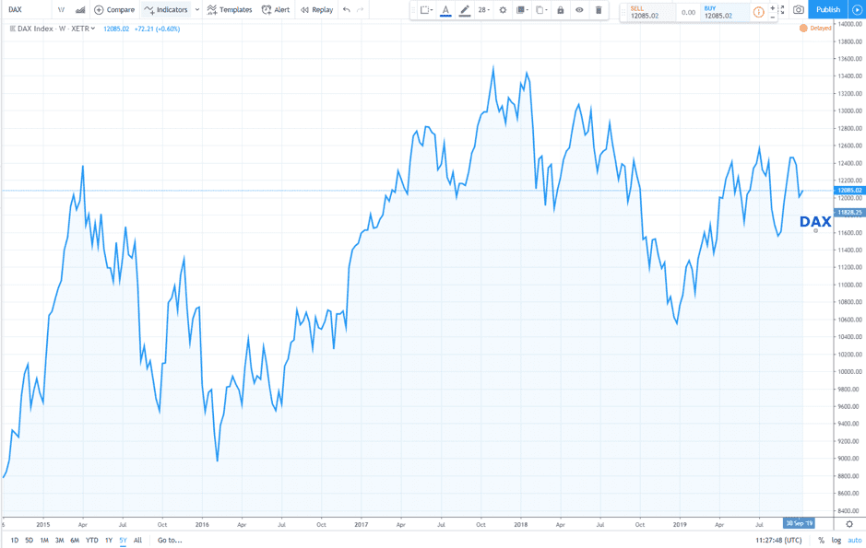Take a chart snapshot with camera icon
Viewport: 866px width, 548px height.
(799, 10)
